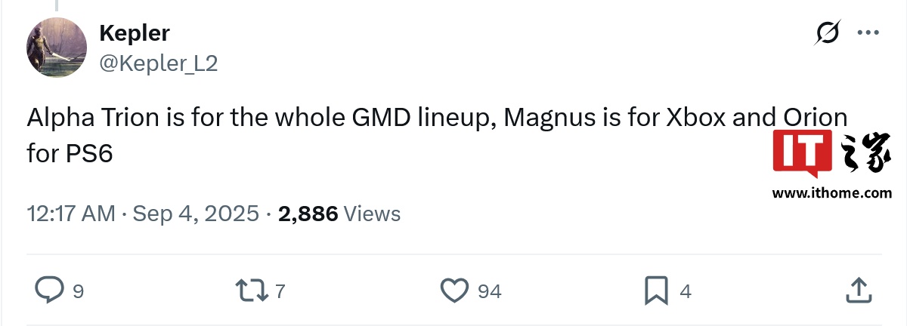
Task: Click the repost count number 7
Action: 280,291
